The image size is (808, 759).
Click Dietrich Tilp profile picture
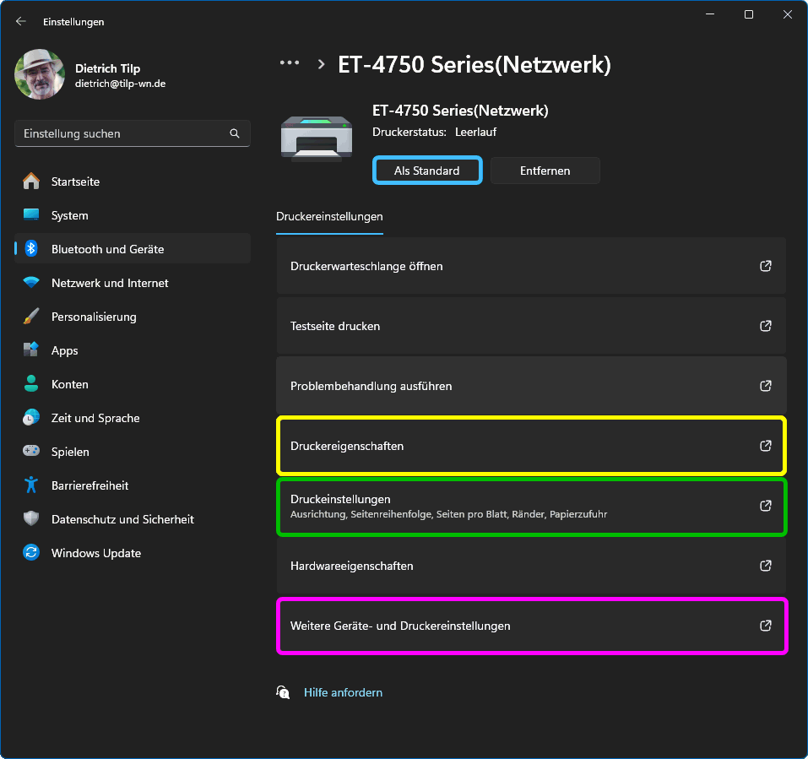click(x=40, y=74)
